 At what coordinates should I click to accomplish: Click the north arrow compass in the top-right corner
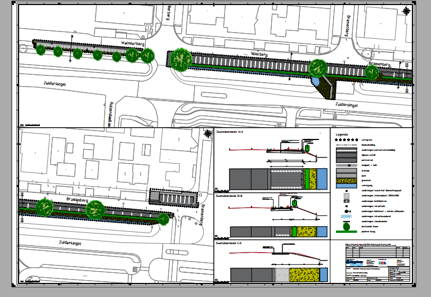click(x=406, y=11)
